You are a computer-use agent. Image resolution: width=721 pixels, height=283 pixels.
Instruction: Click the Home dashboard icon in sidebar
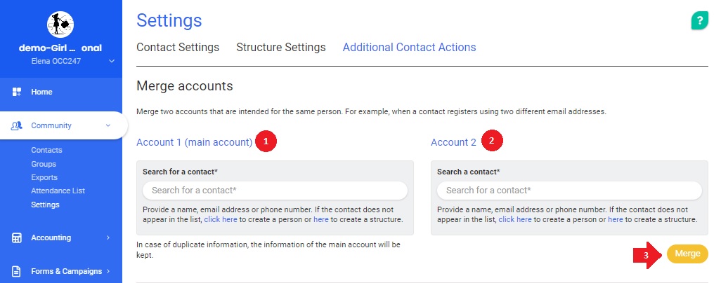[x=17, y=92]
